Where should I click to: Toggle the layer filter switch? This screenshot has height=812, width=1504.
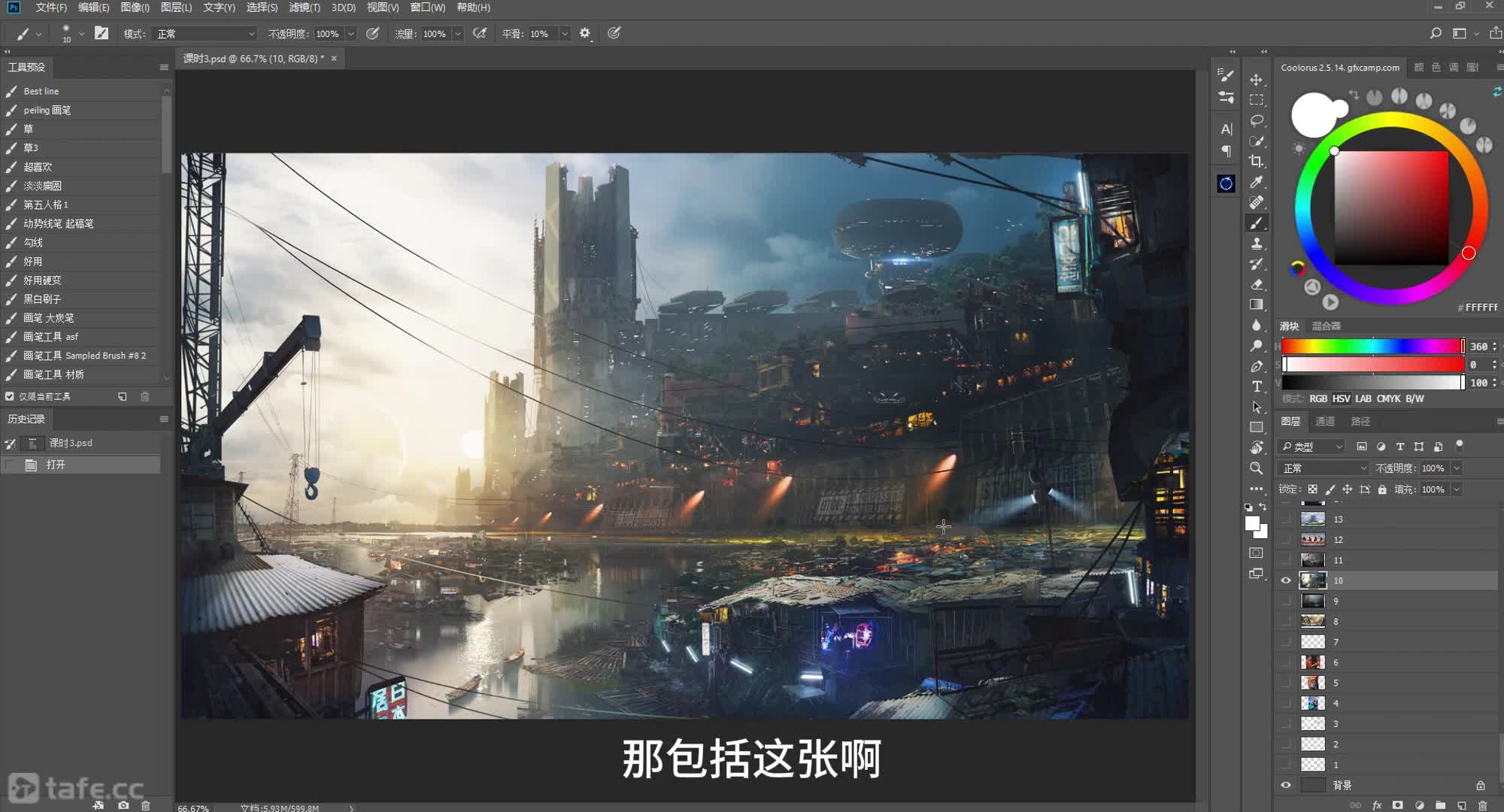1460,445
